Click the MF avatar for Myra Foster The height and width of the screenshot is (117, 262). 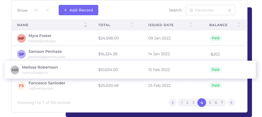21,38
